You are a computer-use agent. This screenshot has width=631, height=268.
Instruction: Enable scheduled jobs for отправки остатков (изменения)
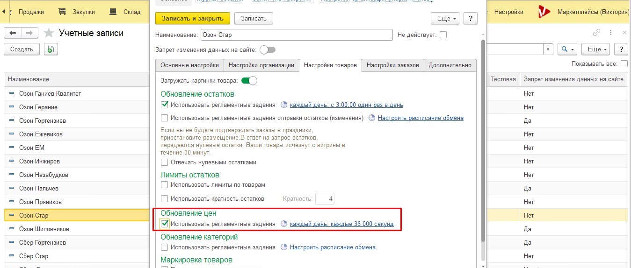pos(165,118)
